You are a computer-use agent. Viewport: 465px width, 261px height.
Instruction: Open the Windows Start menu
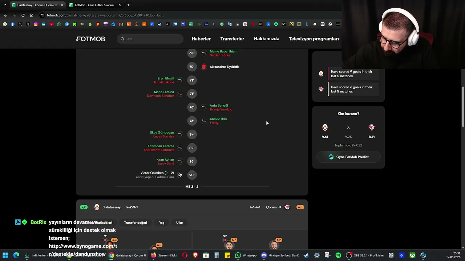coord(5,255)
